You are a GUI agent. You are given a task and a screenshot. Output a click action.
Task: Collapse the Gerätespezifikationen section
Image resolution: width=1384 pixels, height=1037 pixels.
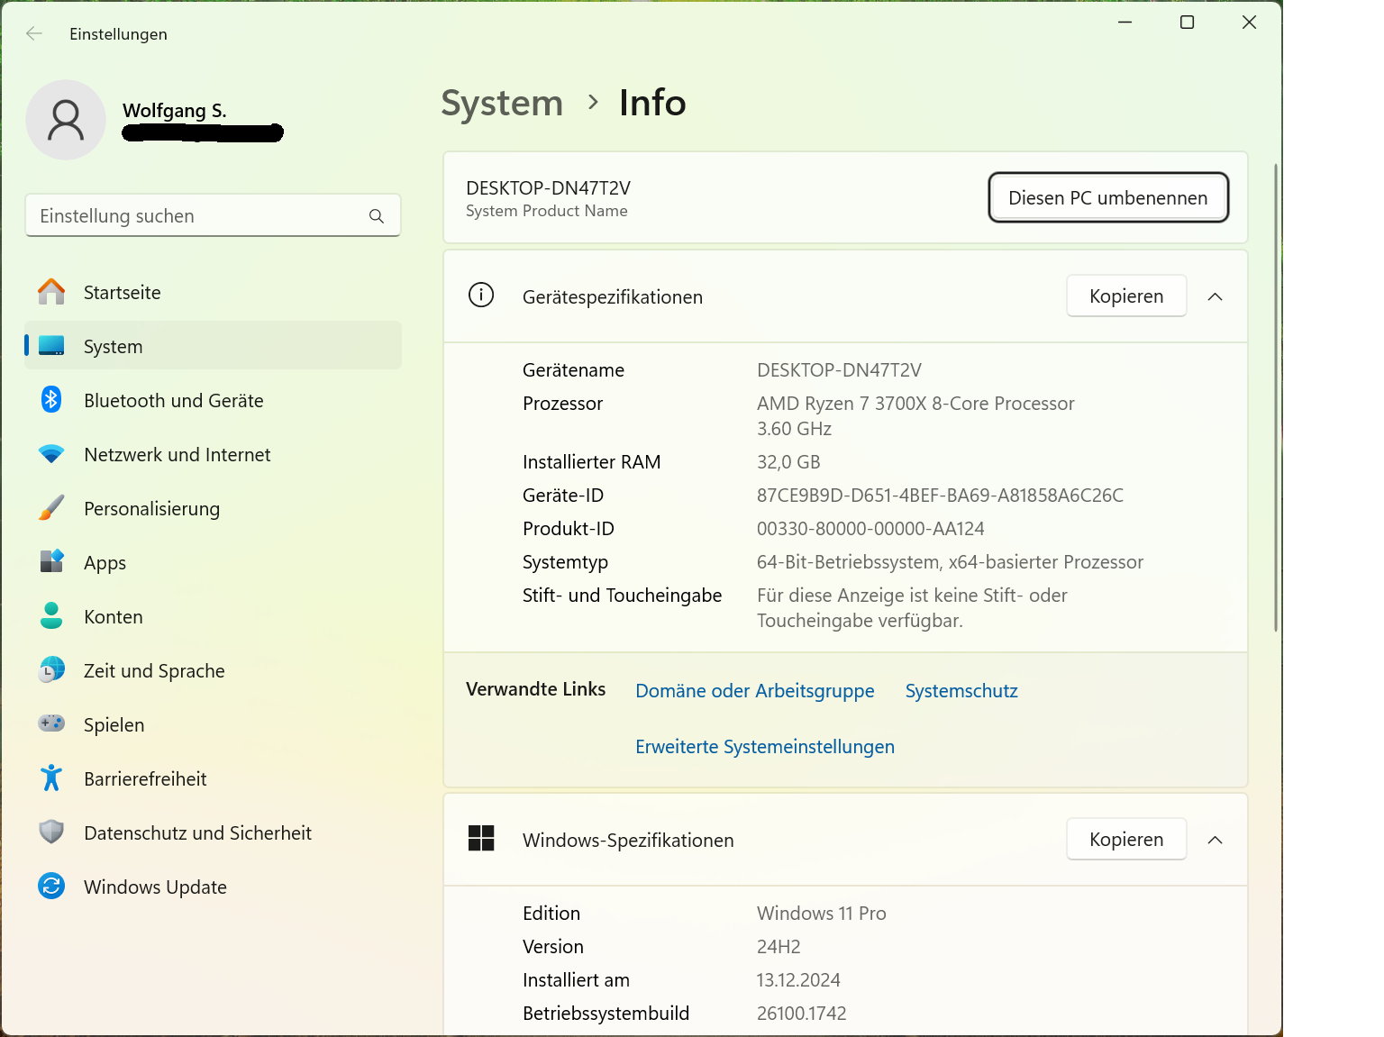tap(1215, 296)
